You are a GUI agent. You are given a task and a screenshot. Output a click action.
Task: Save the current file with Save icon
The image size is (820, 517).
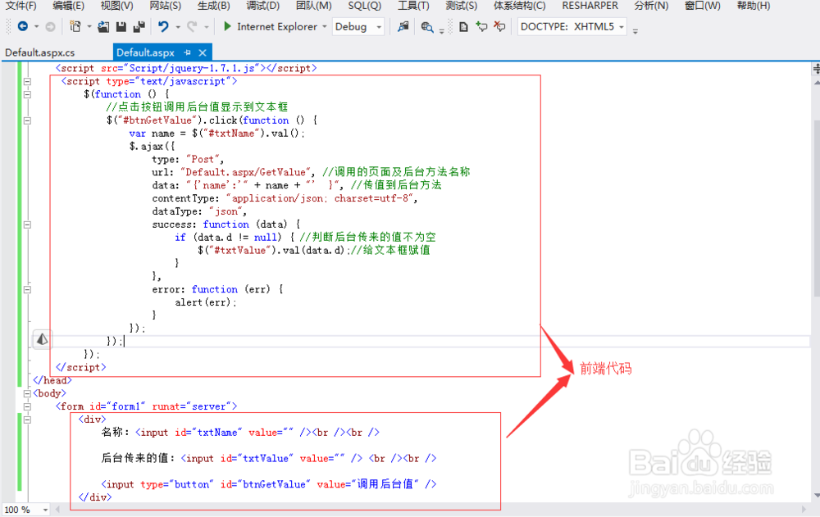(121, 27)
